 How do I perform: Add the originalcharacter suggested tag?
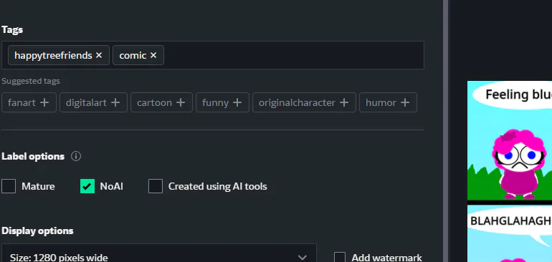pyautogui.click(x=304, y=102)
